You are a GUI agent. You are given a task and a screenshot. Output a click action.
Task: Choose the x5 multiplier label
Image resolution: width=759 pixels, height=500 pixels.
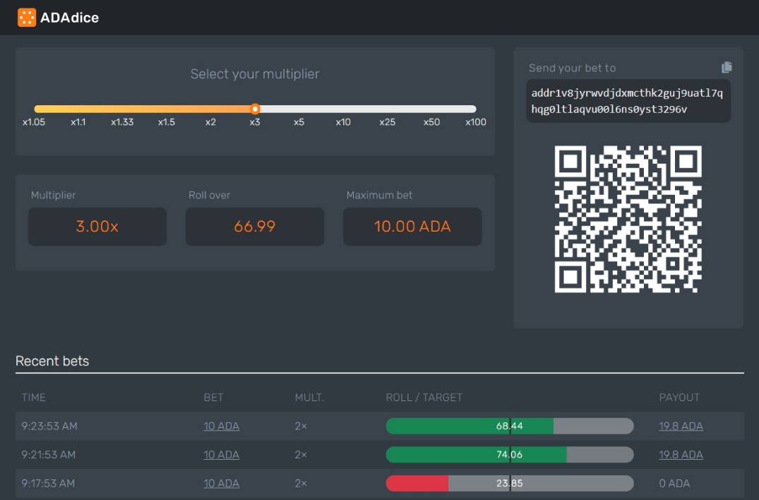pyautogui.click(x=299, y=122)
